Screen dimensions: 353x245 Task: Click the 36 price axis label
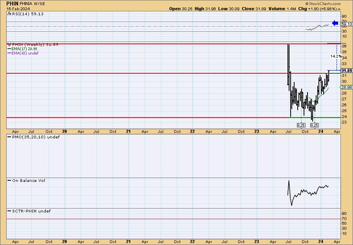[x=344, y=46]
